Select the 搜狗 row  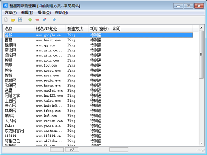point(99,70)
